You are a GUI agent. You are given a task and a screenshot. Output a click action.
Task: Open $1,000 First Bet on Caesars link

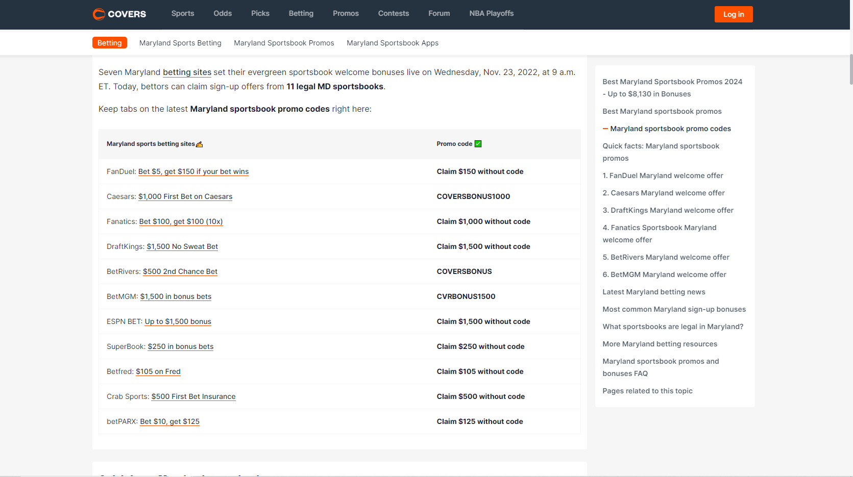tap(185, 196)
